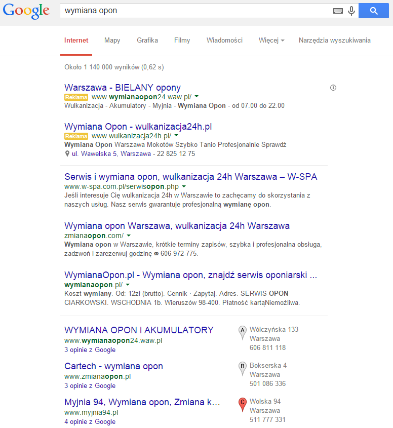The height and width of the screenshot is (428, 393).
Task: Click map pin B marker
Action: [243, 369]
